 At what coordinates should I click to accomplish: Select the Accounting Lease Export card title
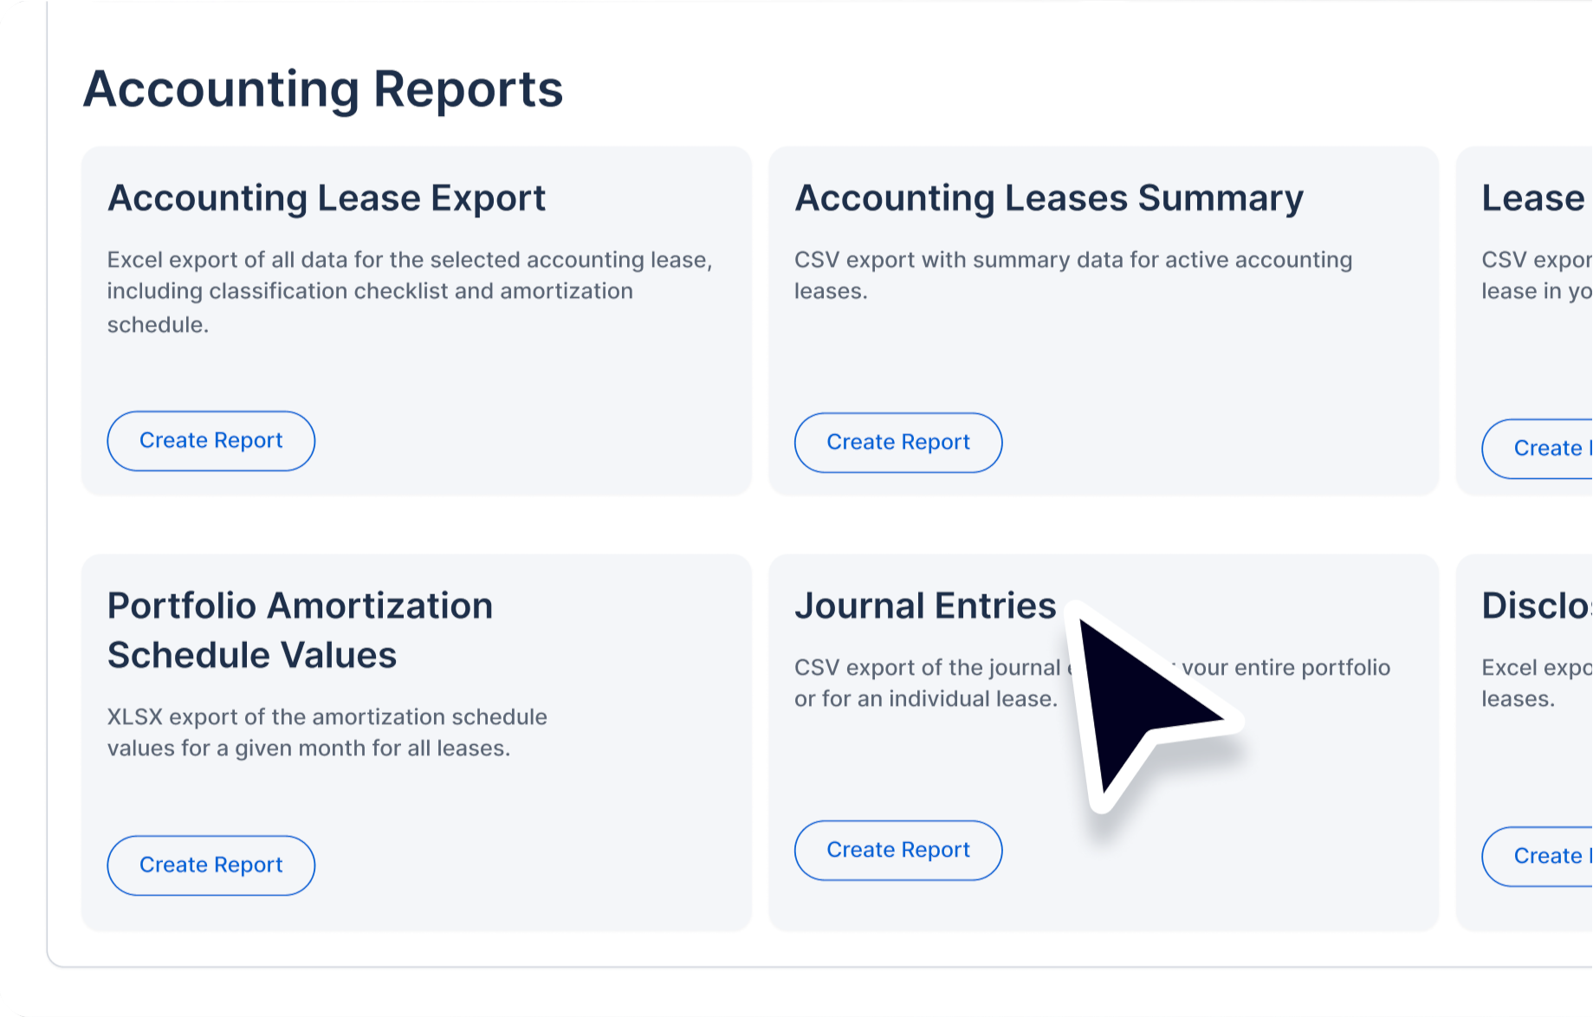(327, 198)
